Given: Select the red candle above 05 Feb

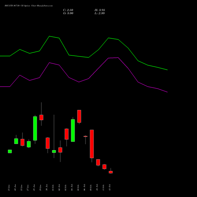Looking at the screenshot, I should pos(79,116).
